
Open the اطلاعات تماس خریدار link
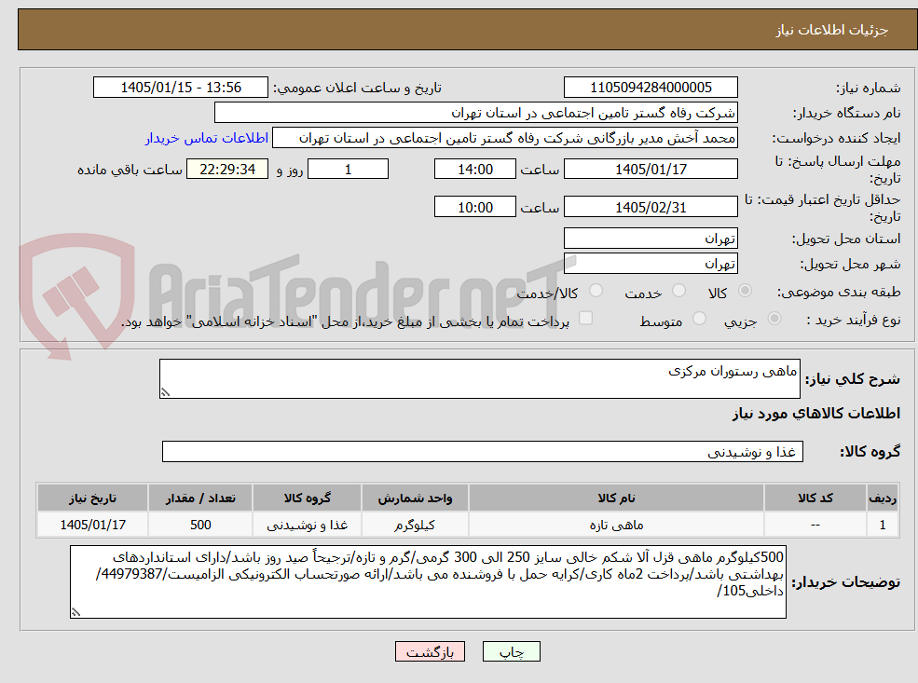207,138
